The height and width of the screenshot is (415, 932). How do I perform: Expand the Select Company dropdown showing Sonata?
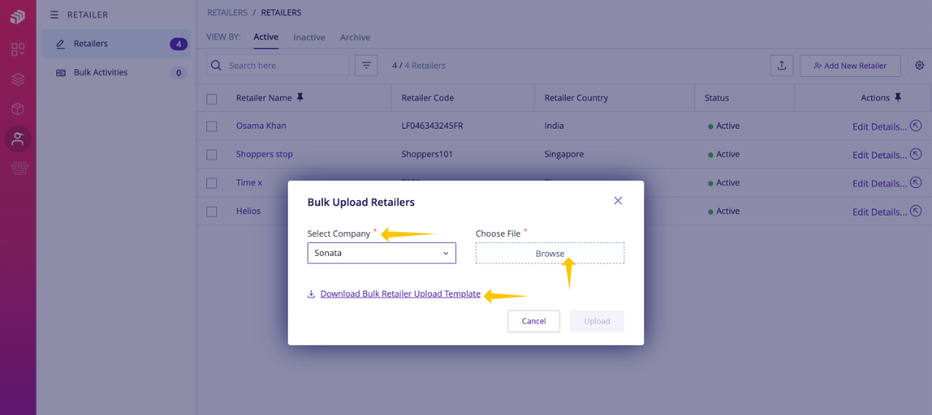381,253
